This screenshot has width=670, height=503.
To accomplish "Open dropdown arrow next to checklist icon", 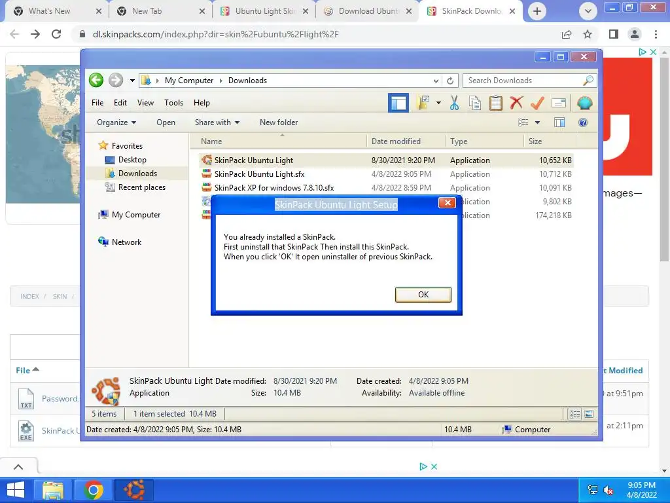I will click(x=438, y=103).
